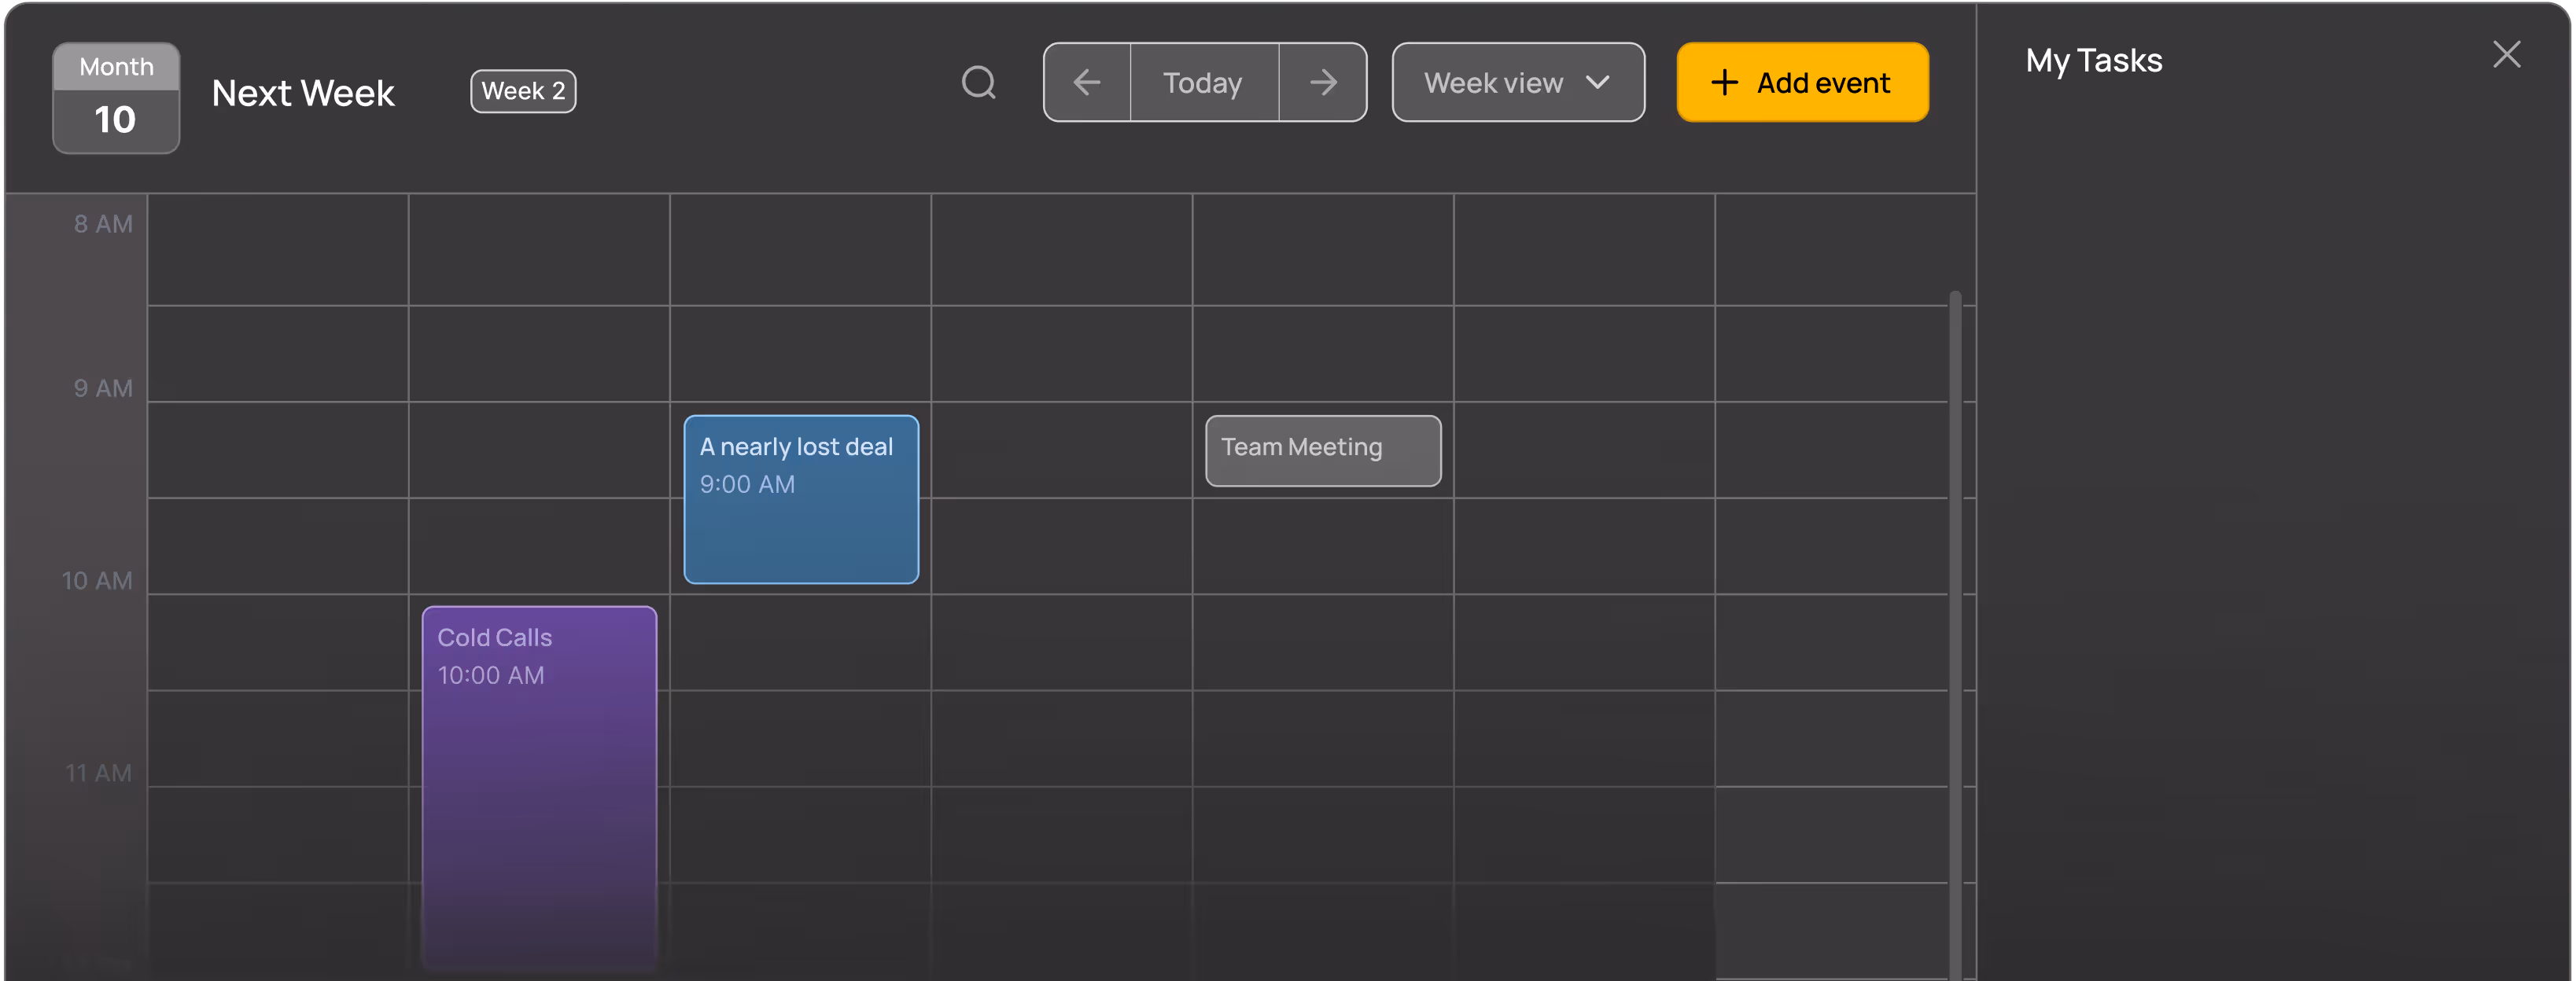Select the Week 2 tag
Screen dimensions: 2576x981
523,92
